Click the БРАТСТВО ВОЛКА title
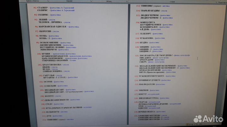This screenshot has height=127, width=227. (52, 65)
